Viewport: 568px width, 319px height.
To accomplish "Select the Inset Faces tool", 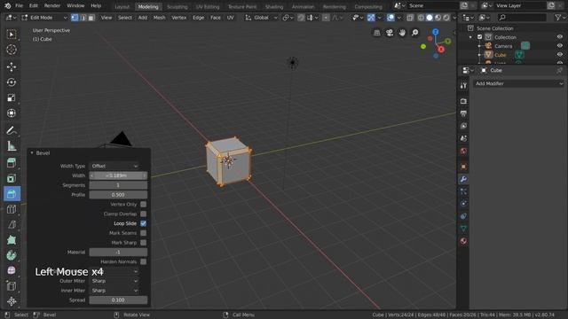I will pyautogui.click(x=12, y=179).
